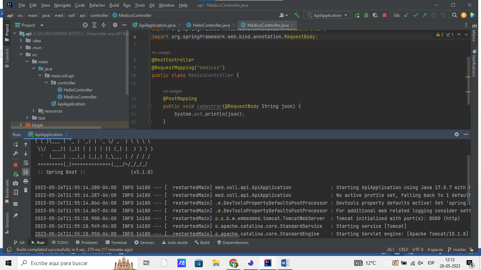Open the Git Show History clock icon
This screenshot has width=481, height=270.
434,15
